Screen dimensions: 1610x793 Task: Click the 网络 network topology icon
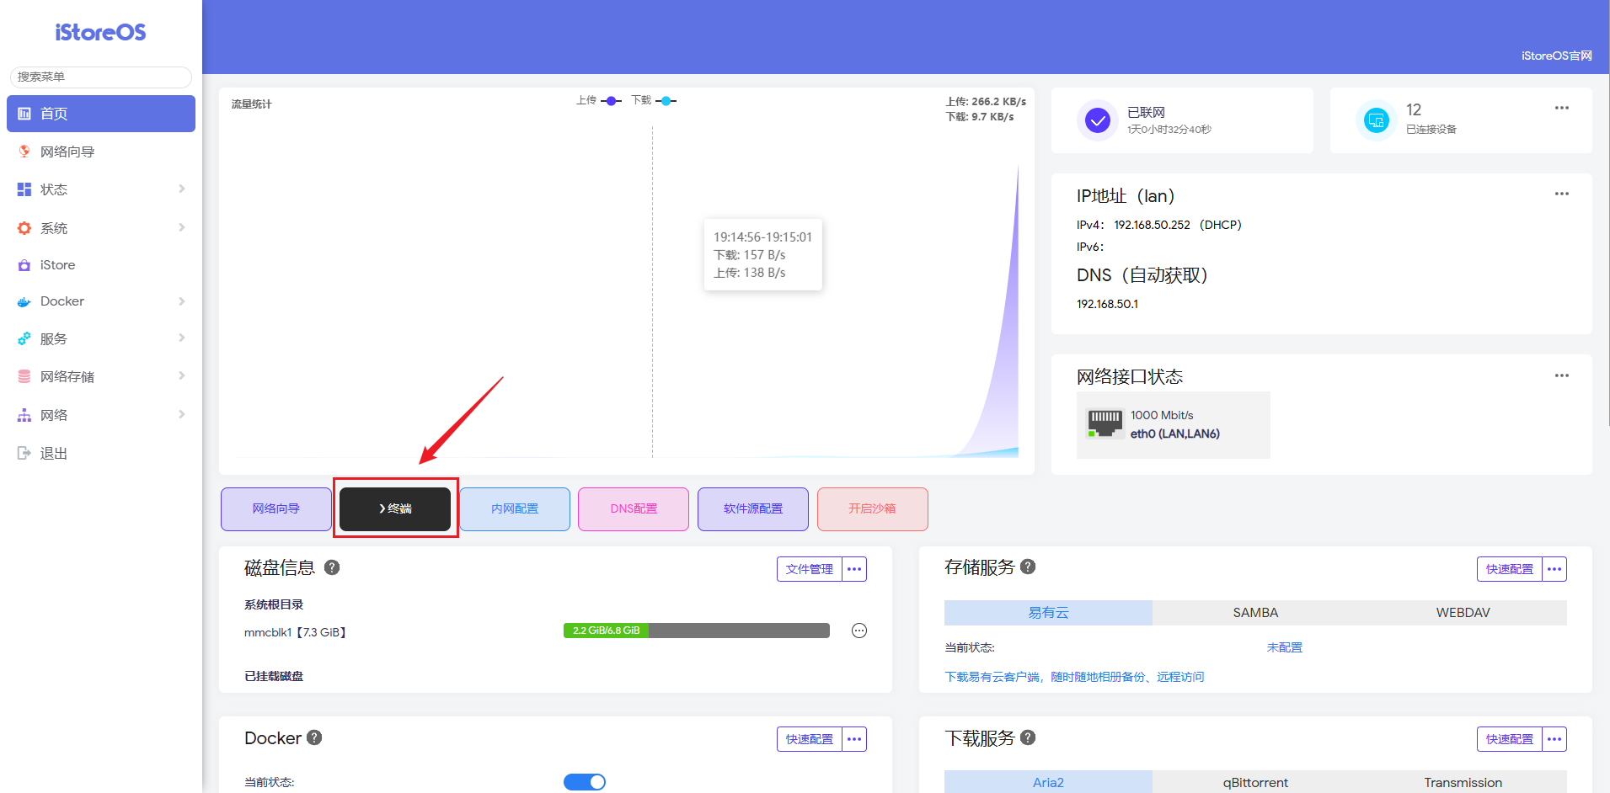[x=24, y=415]
